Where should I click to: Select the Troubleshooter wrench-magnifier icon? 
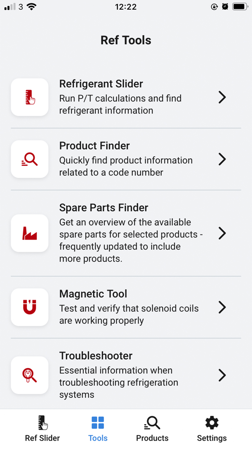pos(30,375)
